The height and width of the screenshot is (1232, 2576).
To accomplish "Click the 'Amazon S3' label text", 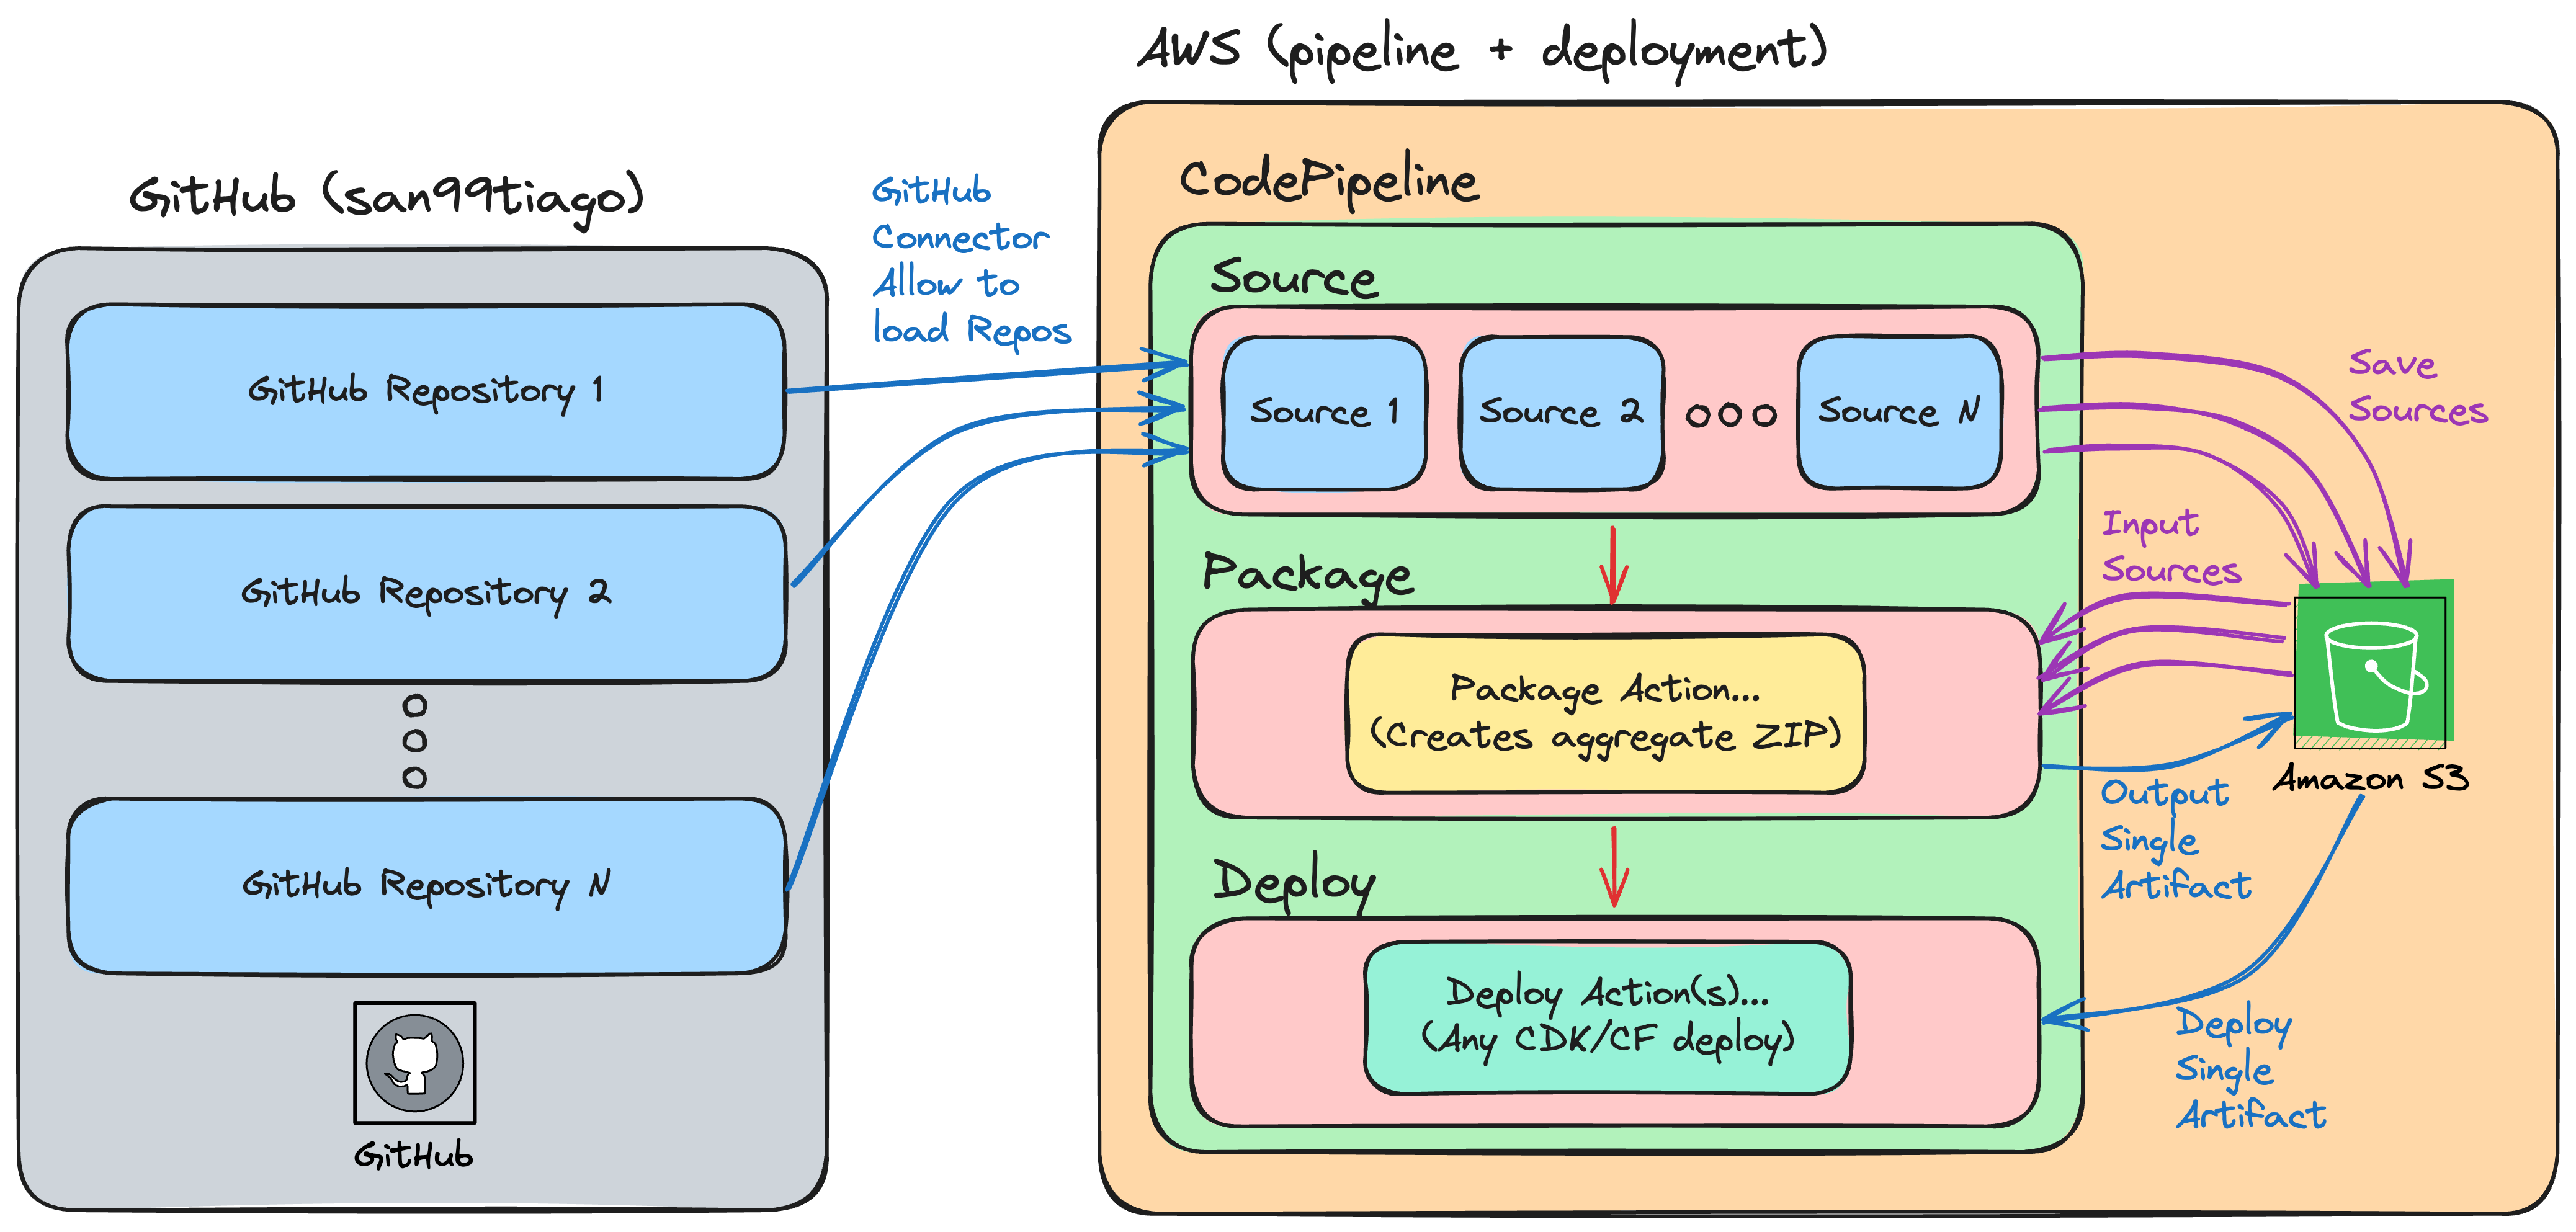I will 2371,779.
